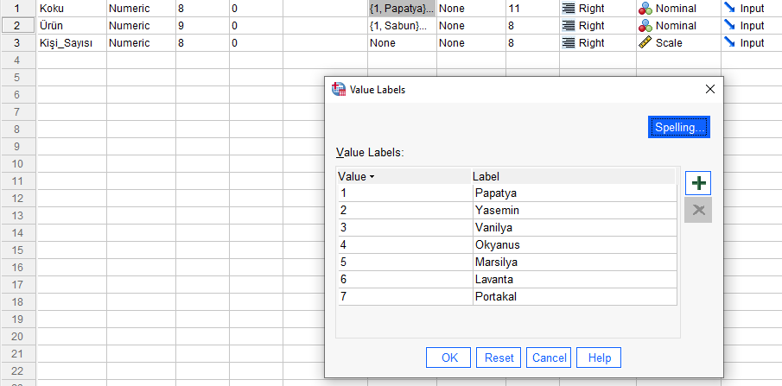Screen dimensions: 782x386
Task: Confirm with the OK button
Action: click(449, 358)
